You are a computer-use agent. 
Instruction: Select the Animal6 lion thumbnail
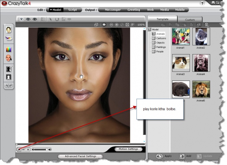click(201, 89)
